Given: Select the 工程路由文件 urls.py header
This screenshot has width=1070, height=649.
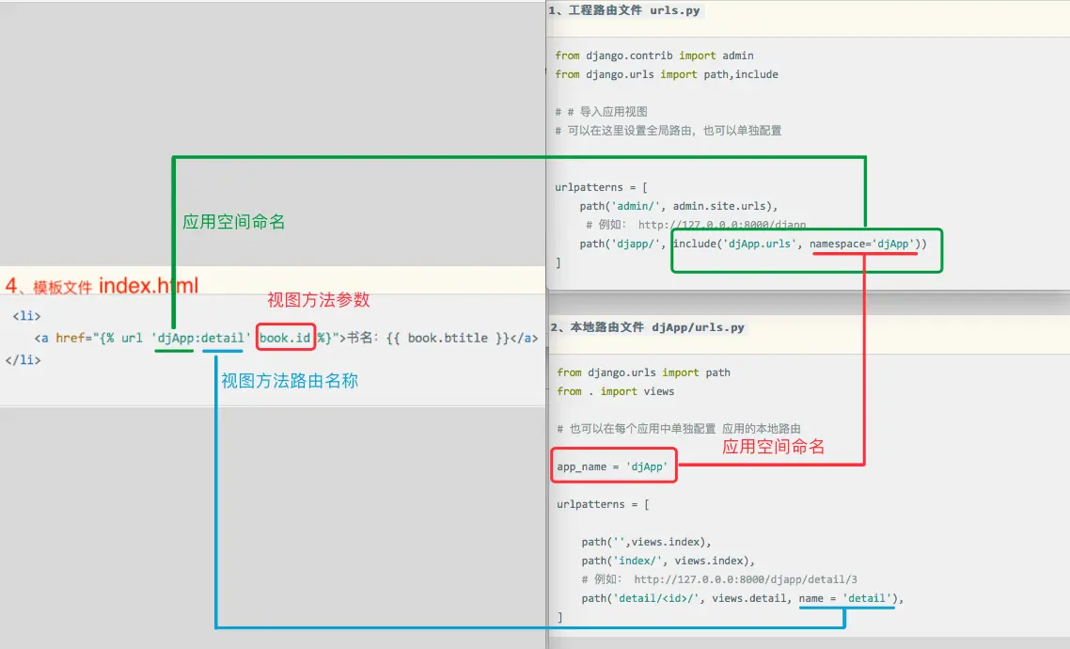Looking at the screenshot, I should tap(625, 11).
